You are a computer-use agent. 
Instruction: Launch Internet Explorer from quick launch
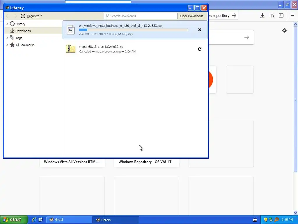point(34,220)
